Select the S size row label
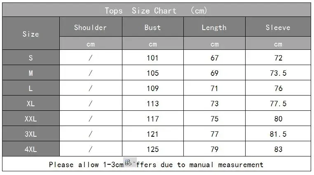This screenshot has width=314, height=175. point(31,58)
